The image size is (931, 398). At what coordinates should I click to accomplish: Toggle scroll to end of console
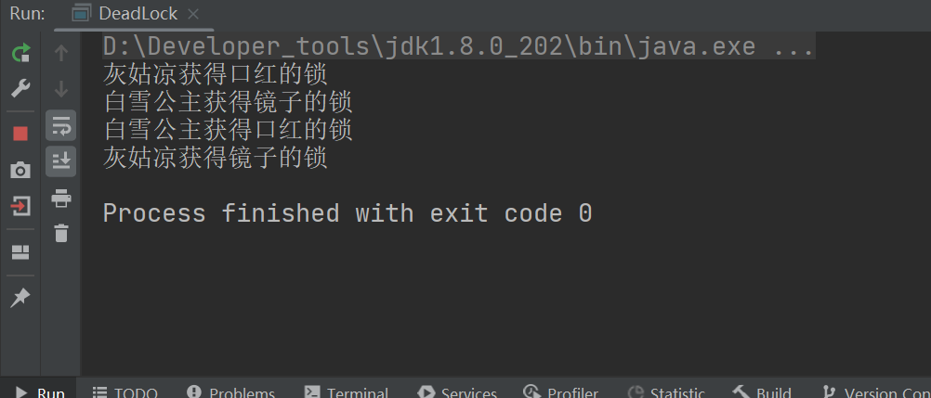click(61, 161)
